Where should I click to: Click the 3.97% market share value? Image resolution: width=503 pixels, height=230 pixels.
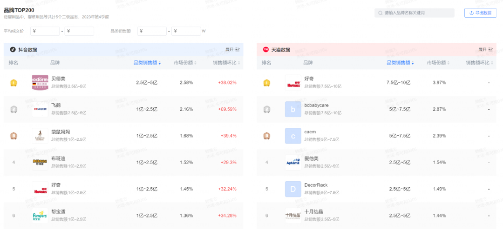pyautogui.click(x=439, y=83)
